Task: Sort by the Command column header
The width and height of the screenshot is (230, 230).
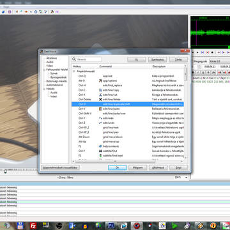Action: (x=125, y=66)
